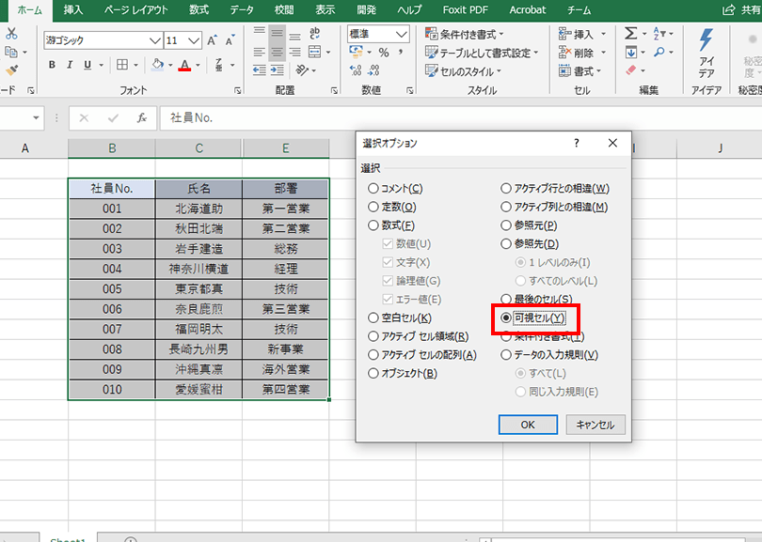This screenshot has width=762, height=542.
Task: Click the Increase Font Size icon
Action: coord(212,40)
